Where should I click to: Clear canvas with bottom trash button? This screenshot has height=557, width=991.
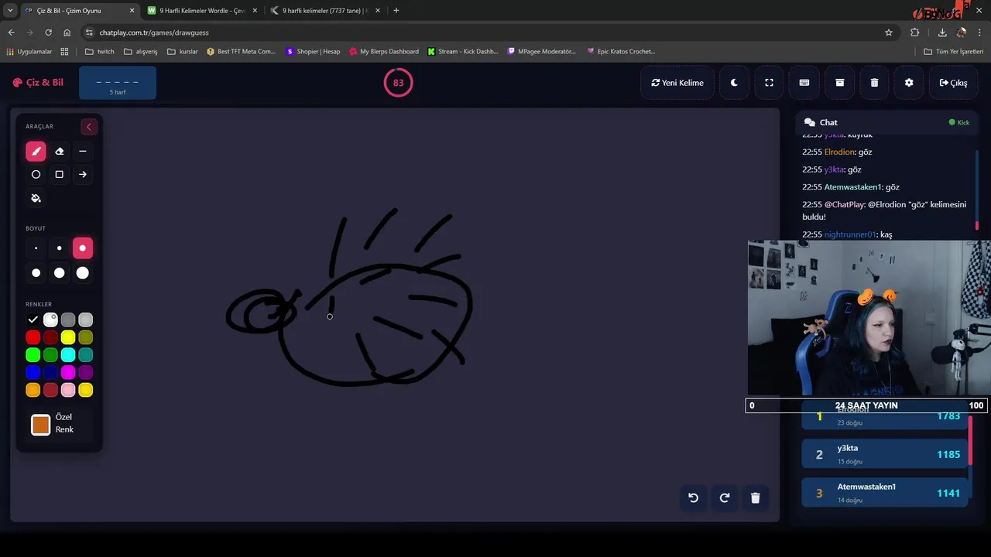(x=756, y=498)
